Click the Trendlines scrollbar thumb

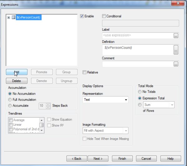[41, 125]
